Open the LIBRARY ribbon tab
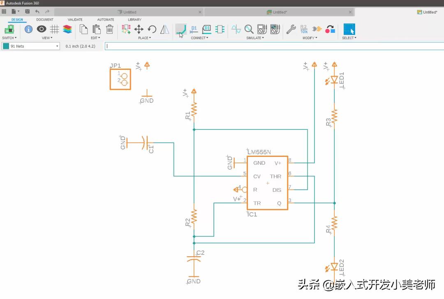The height and width of the screenshot is (299, 444). 134,20
